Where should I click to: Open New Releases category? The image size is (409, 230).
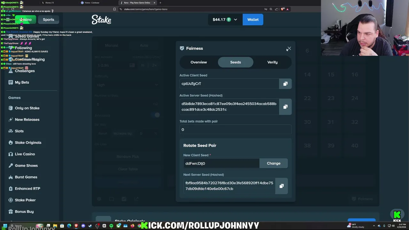click(x=27, y=119)
